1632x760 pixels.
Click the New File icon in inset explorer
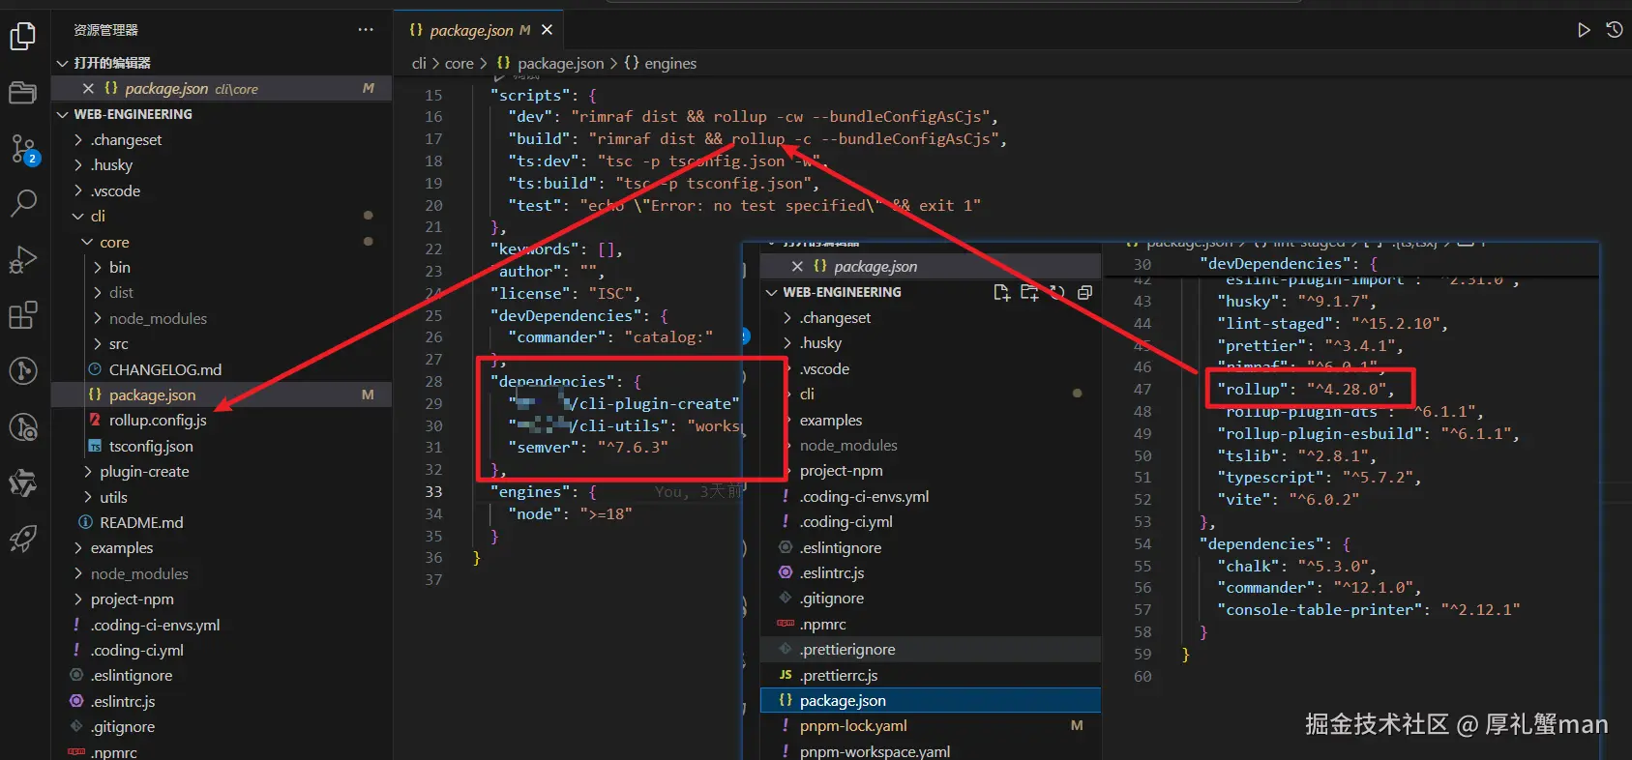[1001, 292]
